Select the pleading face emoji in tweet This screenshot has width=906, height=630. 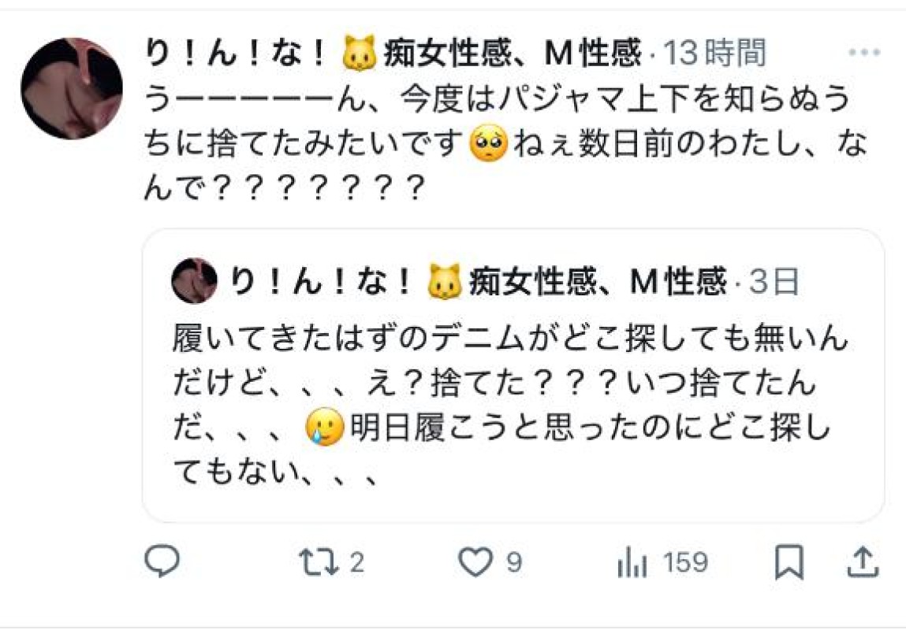[489, 143]
